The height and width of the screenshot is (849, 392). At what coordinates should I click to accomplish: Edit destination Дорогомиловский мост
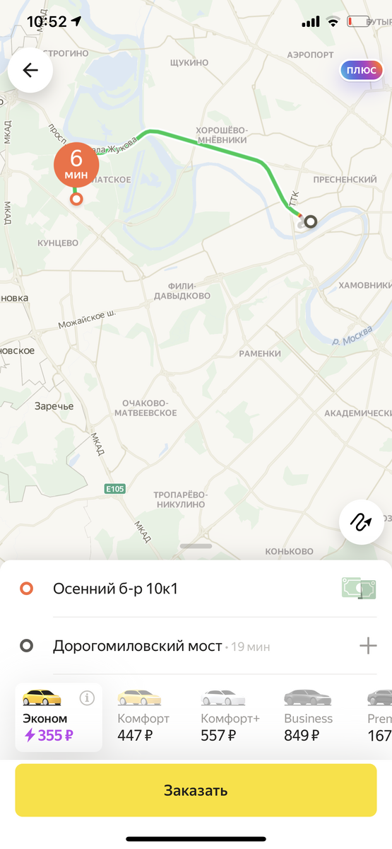click(x=184, y=645)
